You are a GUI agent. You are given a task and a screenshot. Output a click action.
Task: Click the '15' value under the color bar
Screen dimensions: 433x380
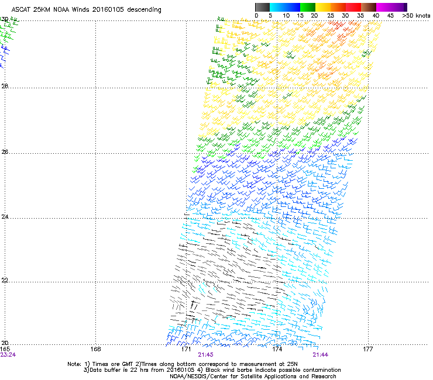coord(300,16)
